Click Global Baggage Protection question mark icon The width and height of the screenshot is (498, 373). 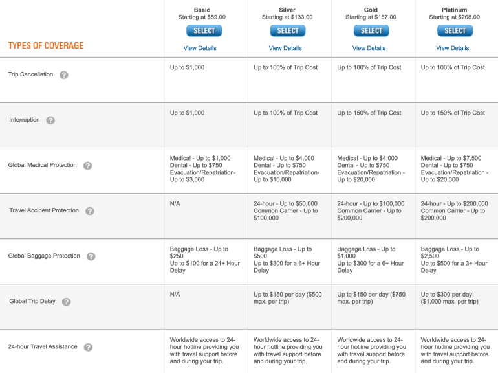pyautogui.click(x=91, y=256)
